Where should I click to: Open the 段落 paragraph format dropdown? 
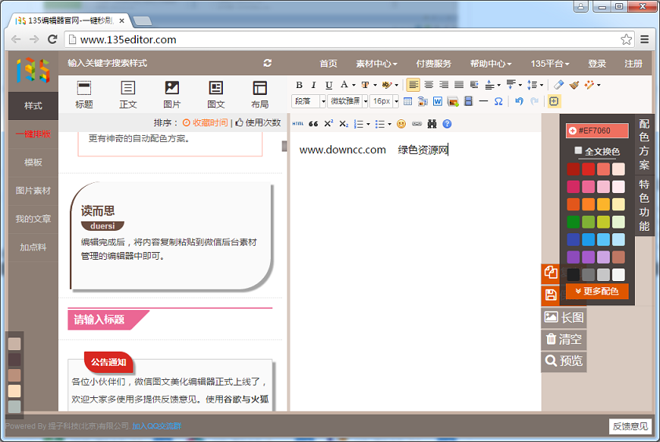pyautogui.click(x=308, y=101)
